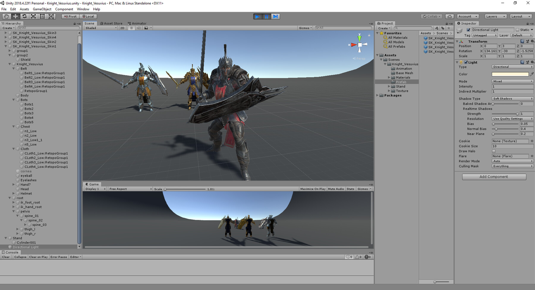The height and width of the screenshot is (290, 535).
Task: Select the Rotate tool
Action: (24, 16)
